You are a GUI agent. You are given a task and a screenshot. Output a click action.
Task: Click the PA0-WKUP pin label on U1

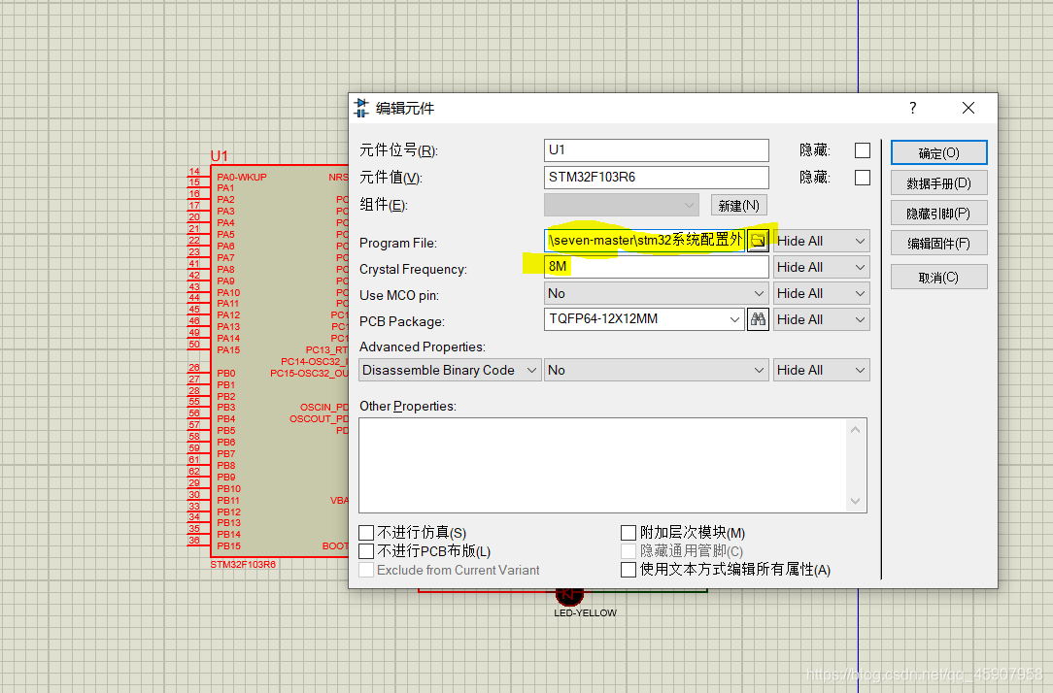coord(242,177)
